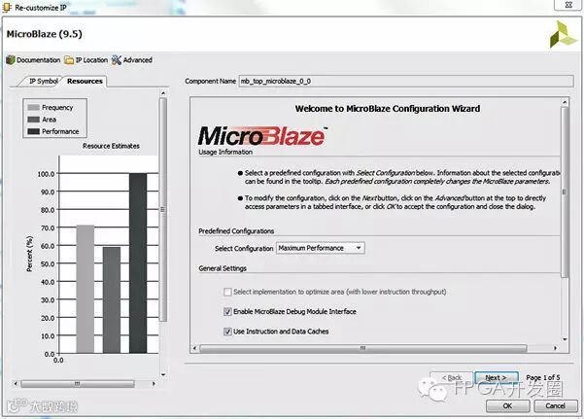Click up arrow of wizard page scrollbar
The width and height of the screenshot is (584, 419).
click(565, 102)
